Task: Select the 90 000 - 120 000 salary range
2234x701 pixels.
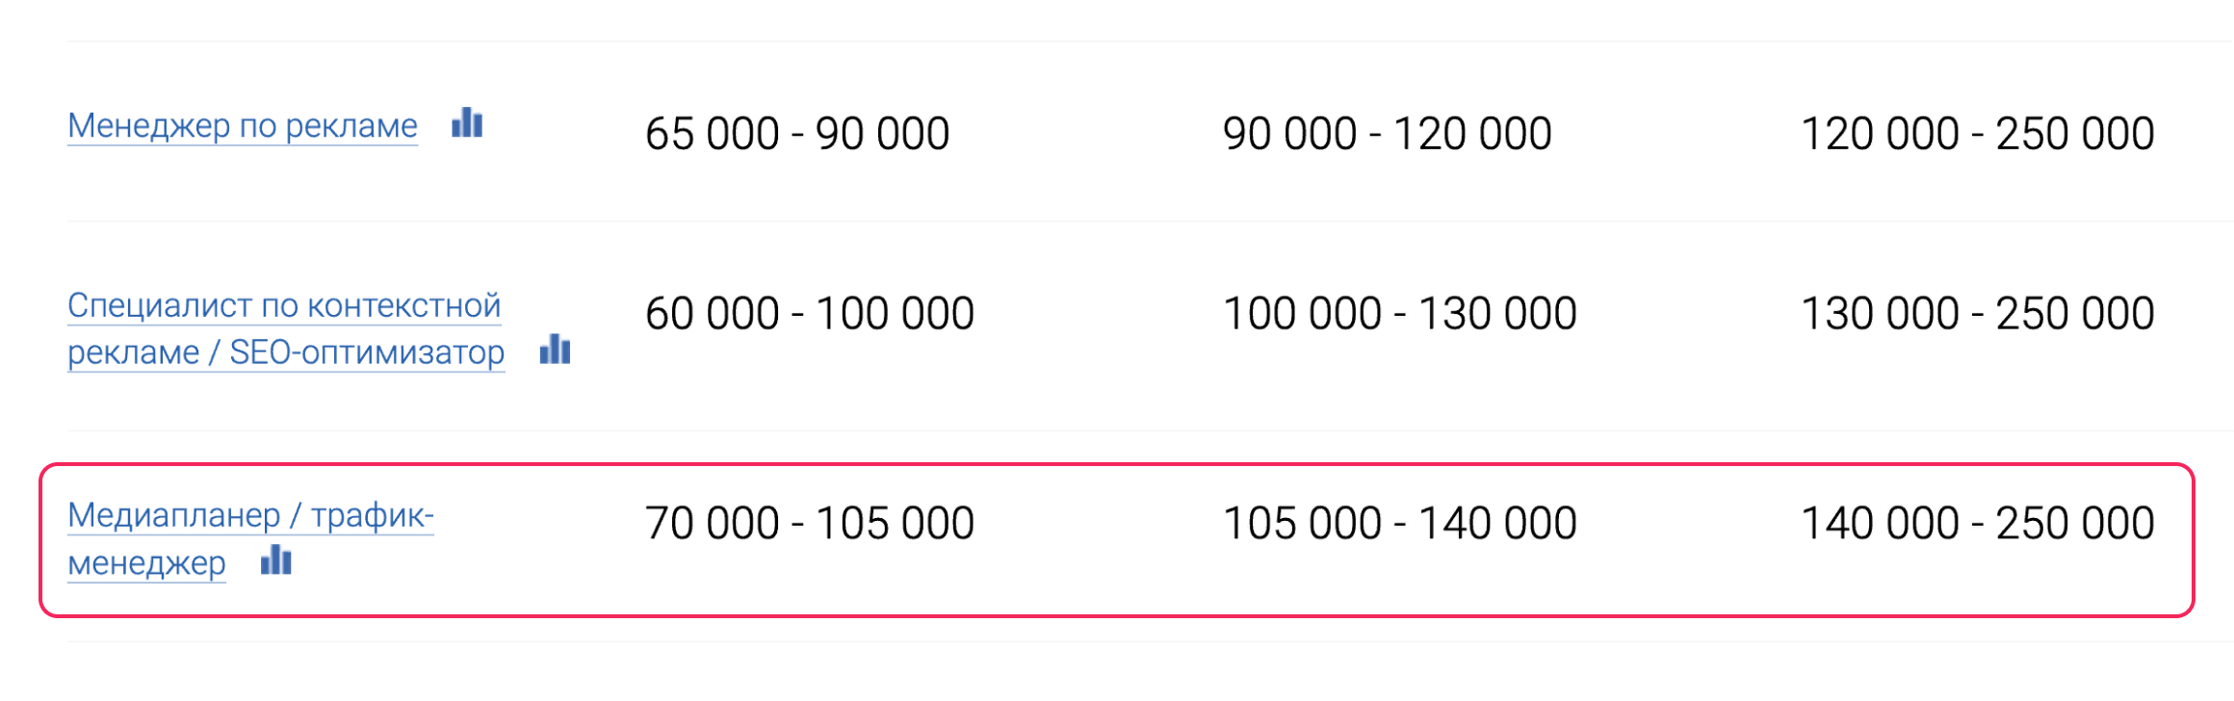Action: click(1388, 134)
